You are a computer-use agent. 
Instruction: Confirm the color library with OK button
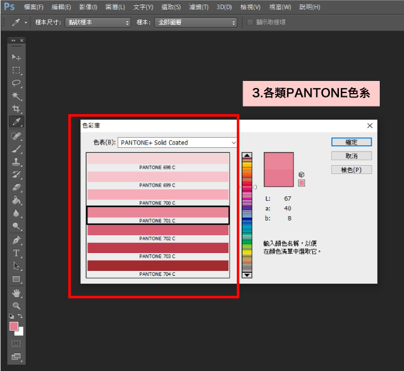click(x=352, y=142)
